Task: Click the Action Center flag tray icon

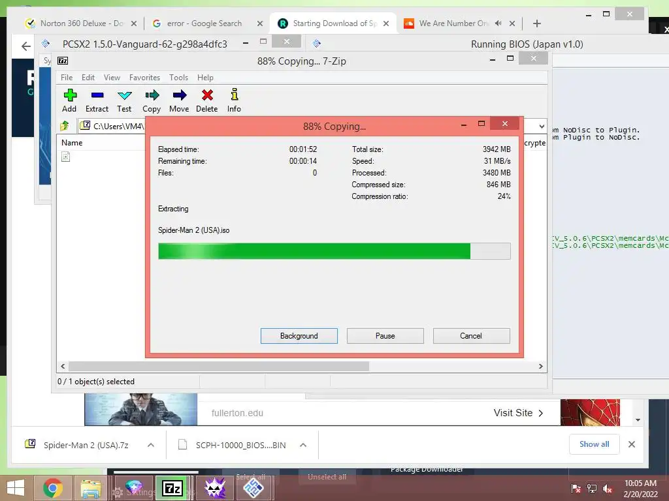Action: pos(576,488)
